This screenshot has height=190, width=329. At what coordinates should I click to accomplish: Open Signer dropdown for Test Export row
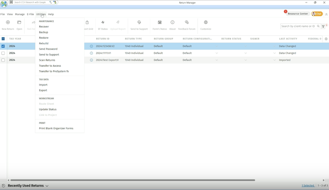point(274,60)
